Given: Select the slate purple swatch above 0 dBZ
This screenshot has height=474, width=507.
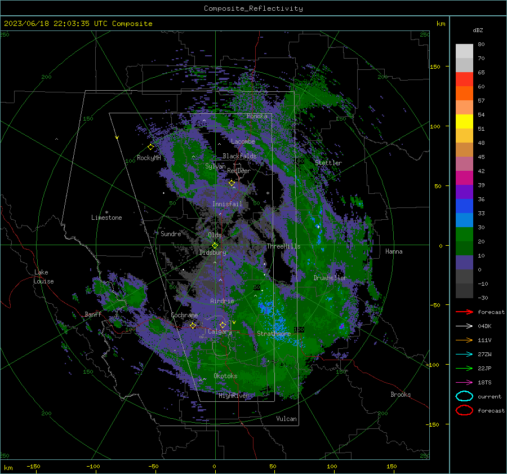Looking at the screenshot, I should [464, 263].
